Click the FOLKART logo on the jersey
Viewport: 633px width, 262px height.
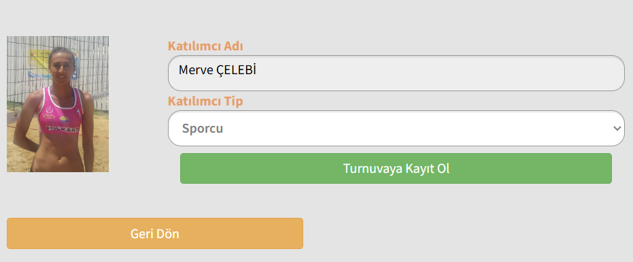pyautogui.click(x=61, y=128)
